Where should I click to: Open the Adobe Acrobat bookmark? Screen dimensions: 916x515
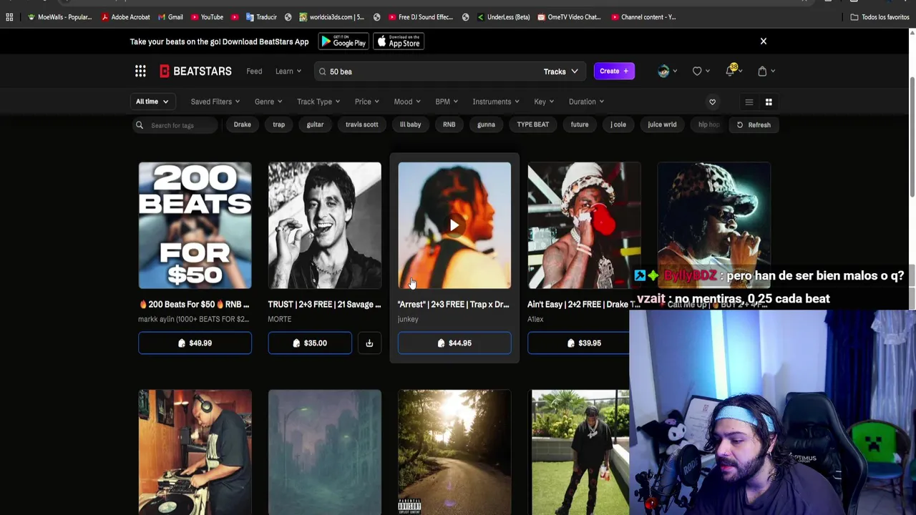pos(125,17)
